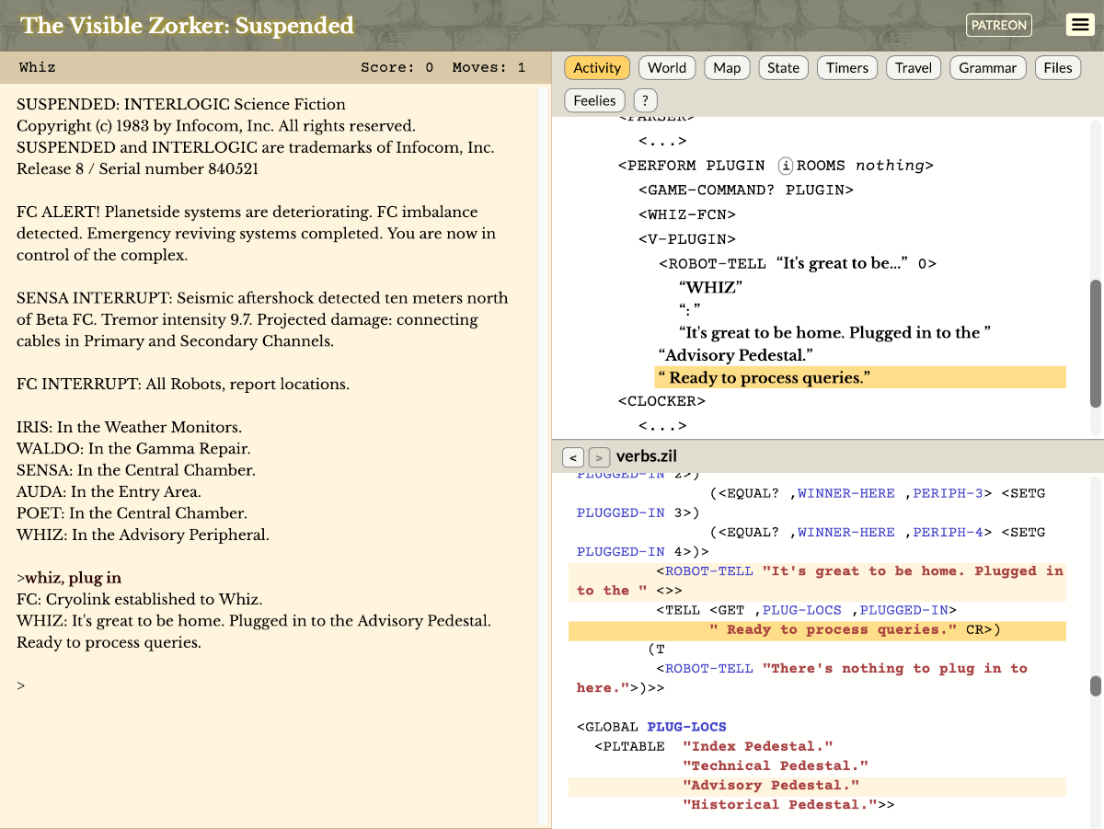1104x829 pixels.
Task: Expand the collapsed <...> under CLOCKER
Action: [662, 426]
